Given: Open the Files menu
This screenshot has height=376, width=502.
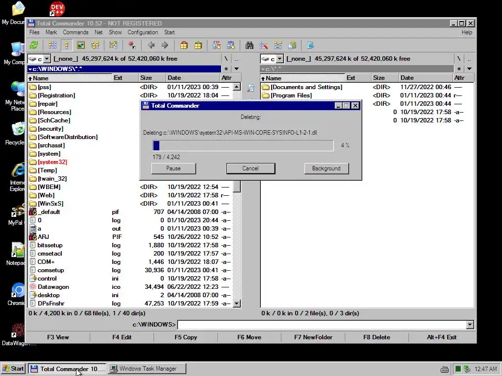Looking at the screenshot, I should pyautogui.click(x=34, y=32).
